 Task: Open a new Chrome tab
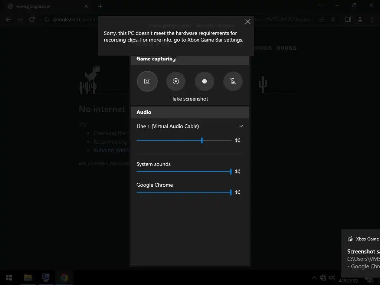tap(100, 6)
